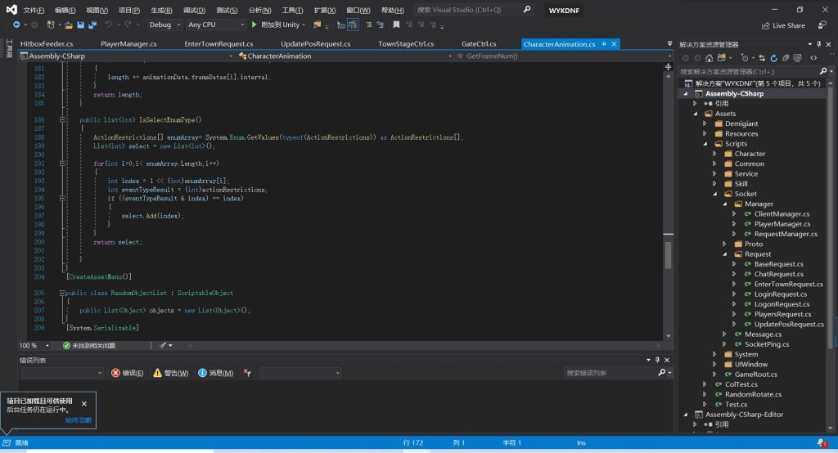Select GameRoot.cs in Solution Explorer
838x453 pixels.
[755, 375]
